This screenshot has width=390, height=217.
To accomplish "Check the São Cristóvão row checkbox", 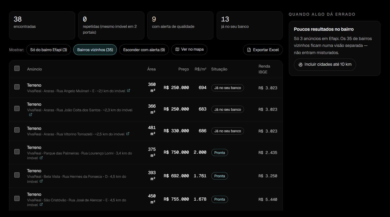I will [x=17, y=198].
